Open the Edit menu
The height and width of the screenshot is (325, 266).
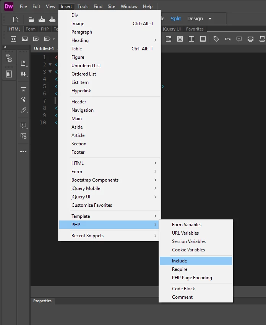[x=36, y=6]
